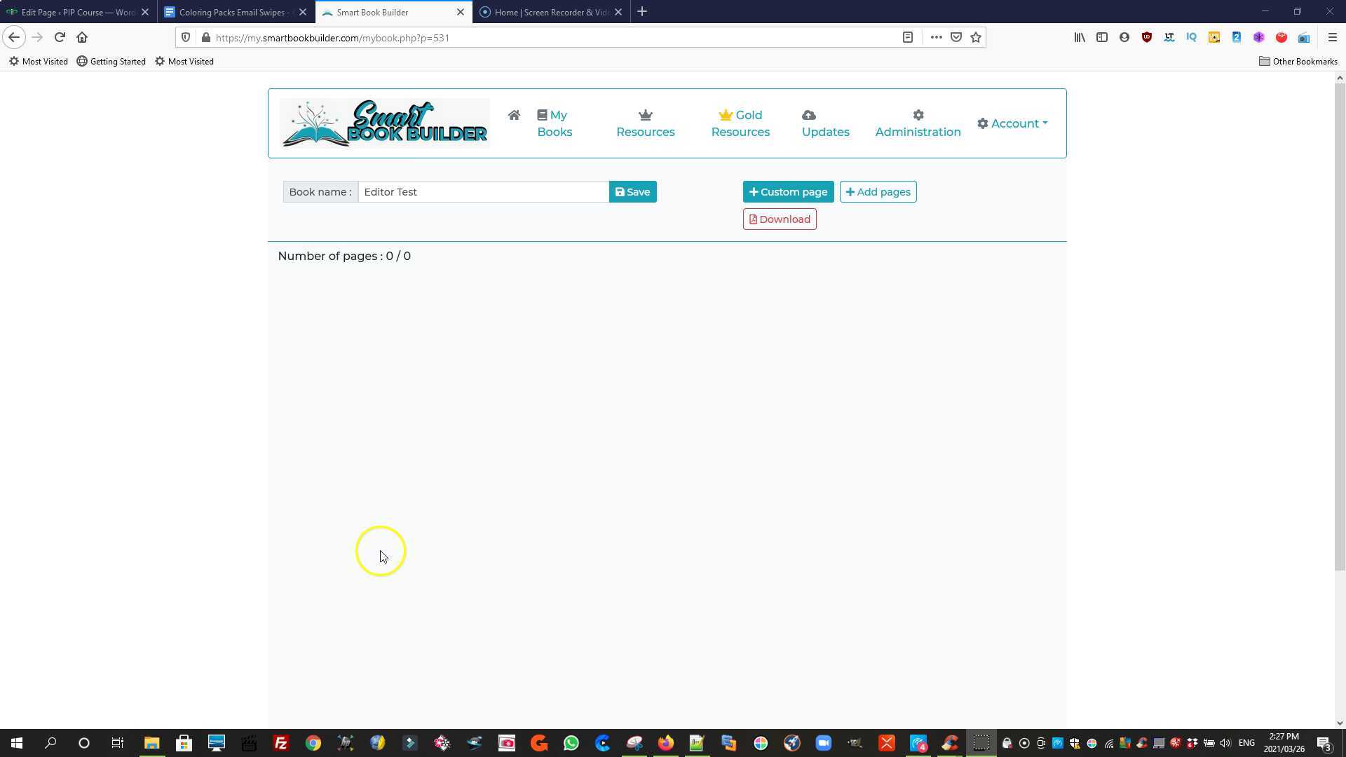Click the Book name input field
Viewport: 1346px width, 757px height.
point(483,192)
